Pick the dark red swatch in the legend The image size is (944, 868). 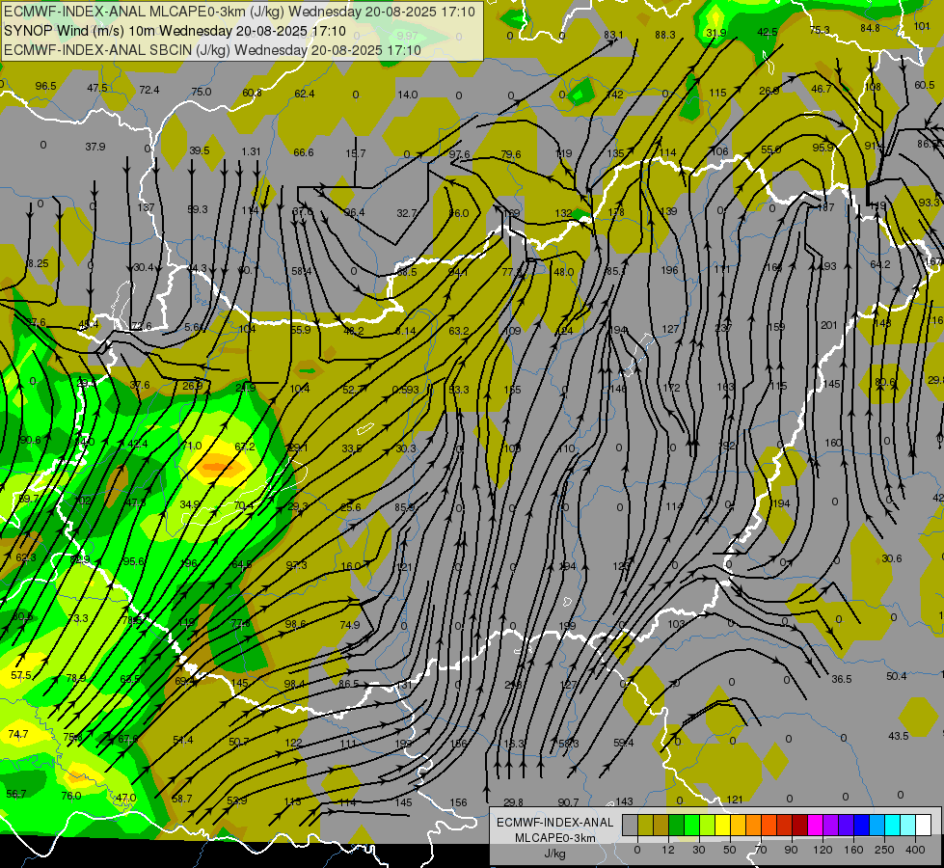coord(799,825)
